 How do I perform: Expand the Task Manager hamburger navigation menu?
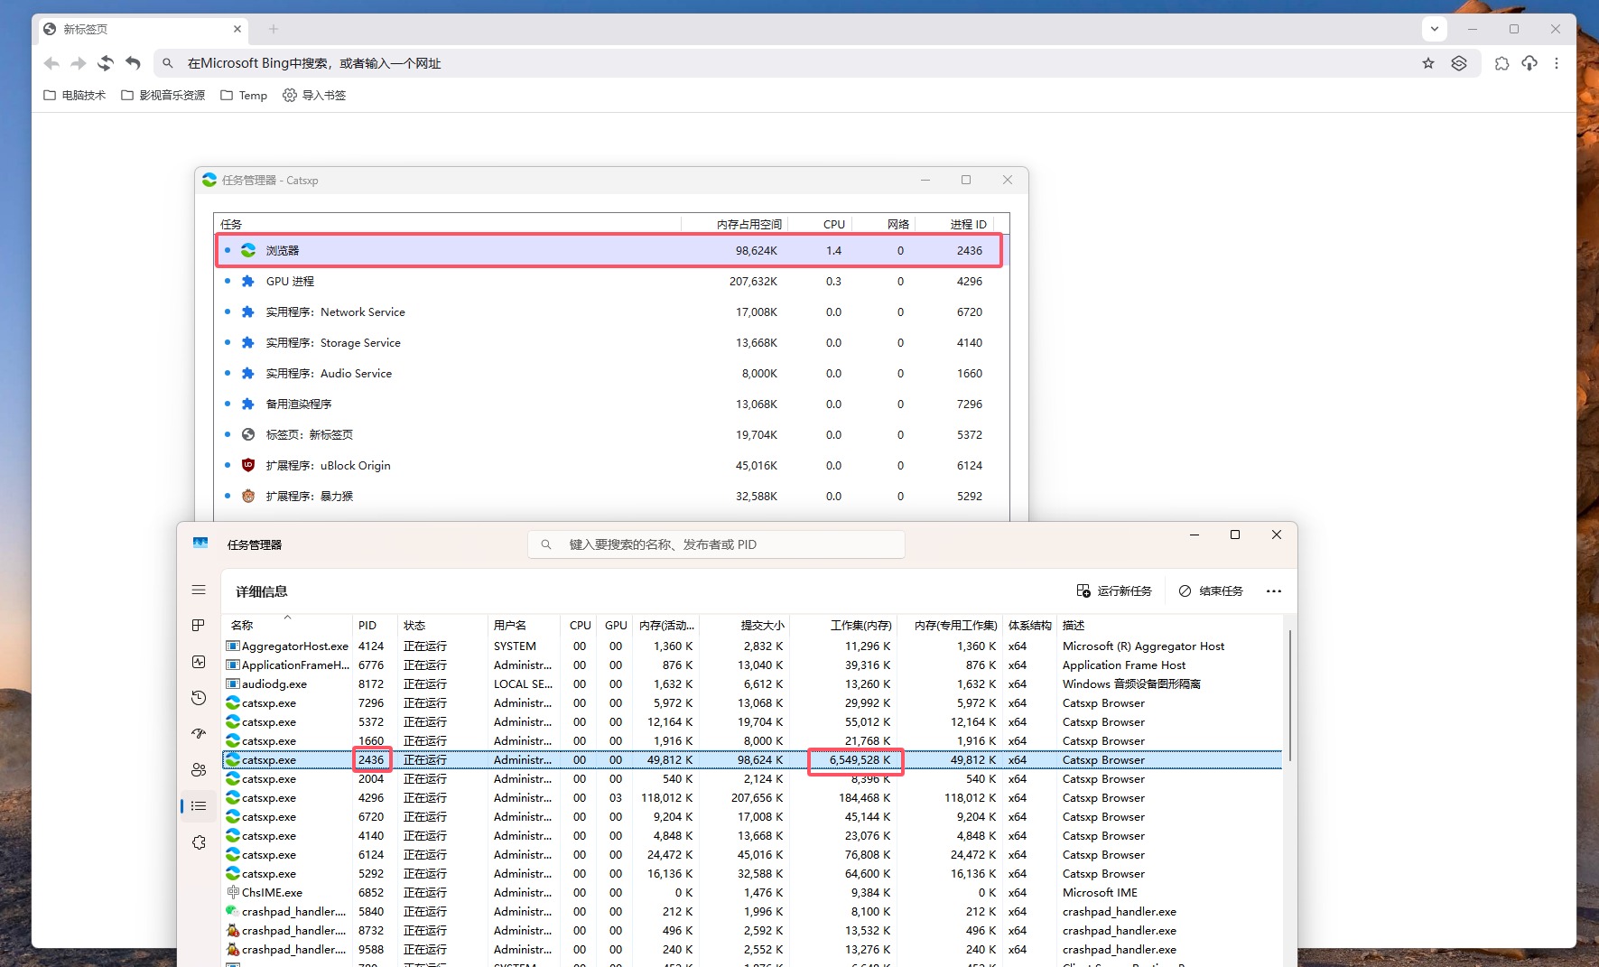[199, 590]
